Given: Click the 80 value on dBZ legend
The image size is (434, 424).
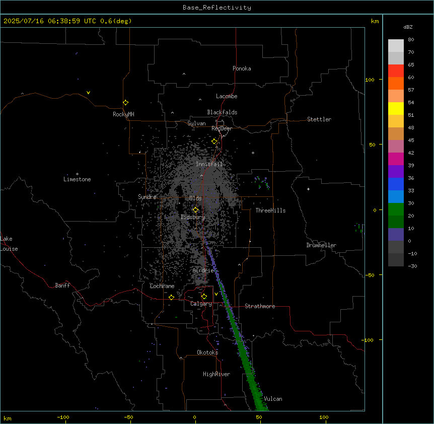Looking at the screenshot, I should pyautogui.click(x=411, y=40).
